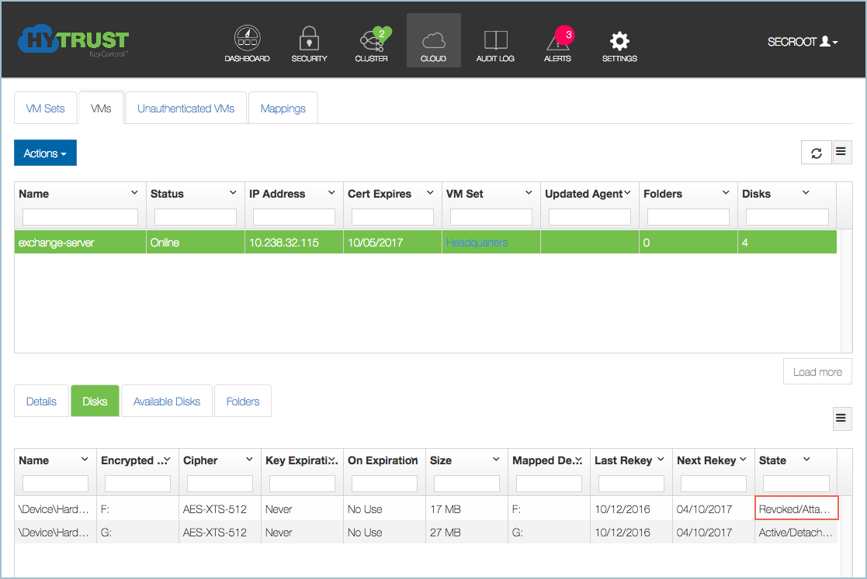Viewport: 867px width, 579px height.
Task: Click IP address 10.238.32.115 cell
Action: (x=293, y=243)
